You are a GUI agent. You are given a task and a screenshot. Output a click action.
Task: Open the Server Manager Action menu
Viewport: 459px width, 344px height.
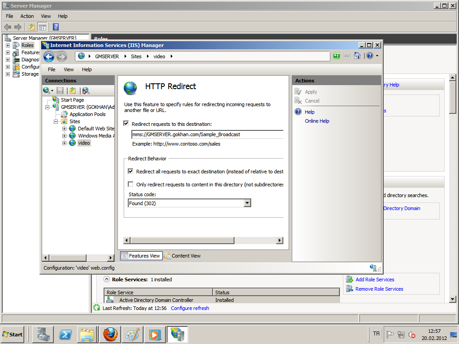pos(27,16)
